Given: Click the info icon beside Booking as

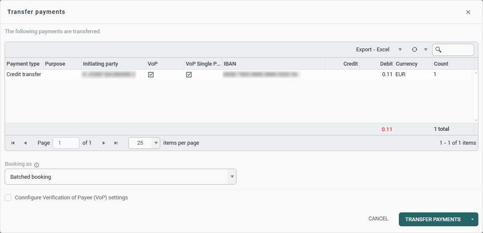Looking at the screenshot, I should click(x=37, y=165).
